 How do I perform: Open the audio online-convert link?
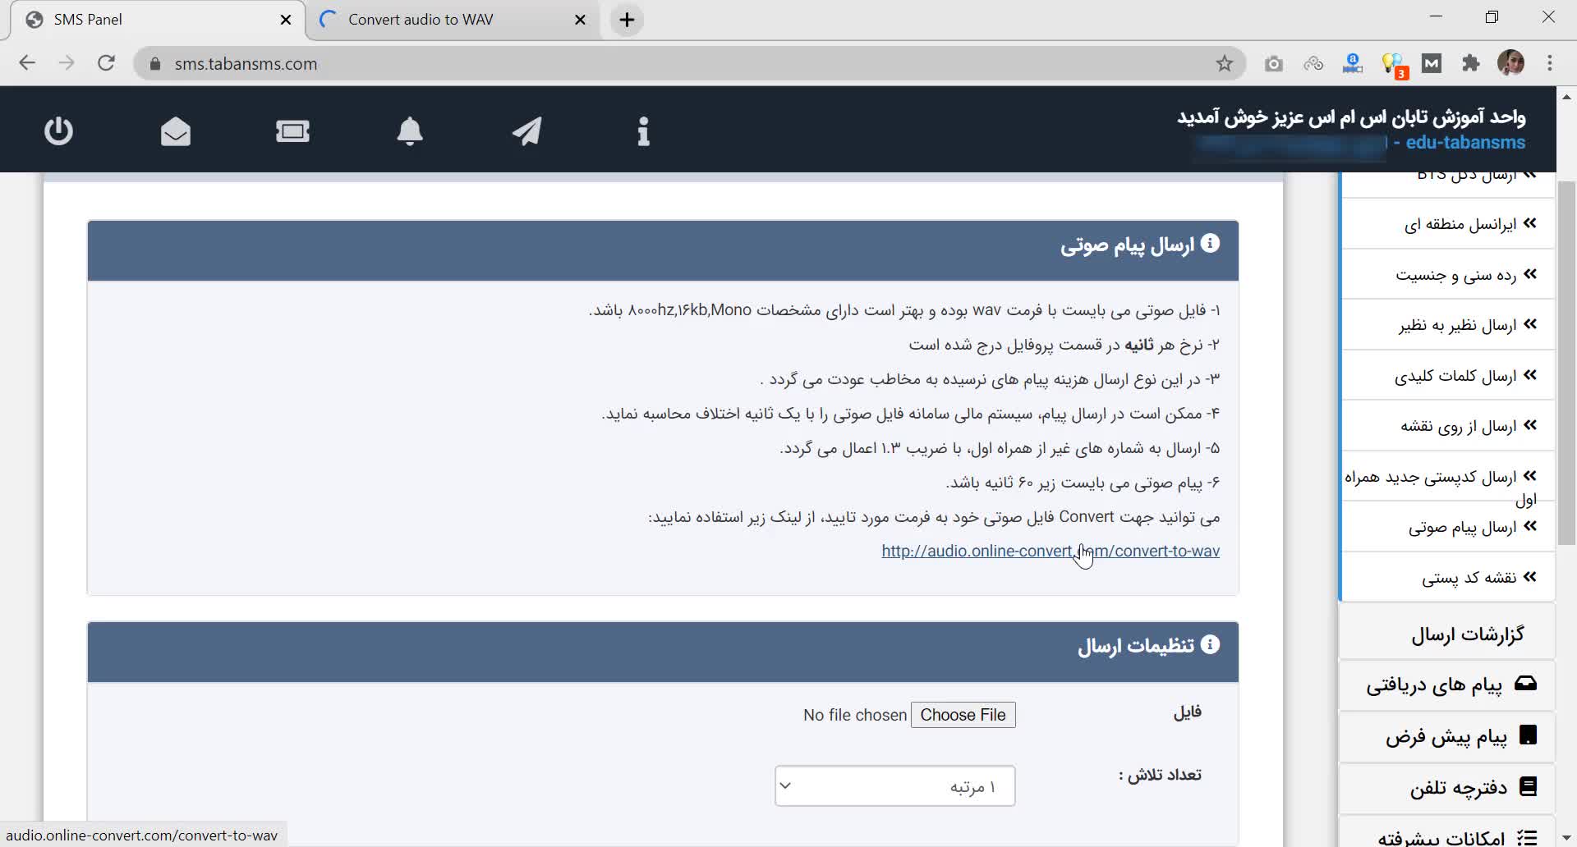1050,551
